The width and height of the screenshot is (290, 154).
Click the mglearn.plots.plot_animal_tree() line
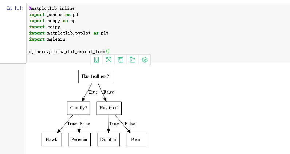click(x=69, y=52)
